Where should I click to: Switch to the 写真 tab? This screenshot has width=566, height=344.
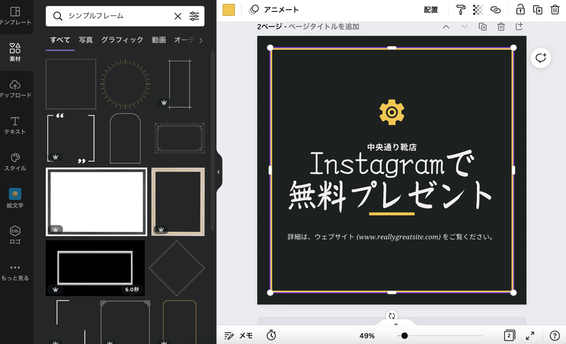86,40
